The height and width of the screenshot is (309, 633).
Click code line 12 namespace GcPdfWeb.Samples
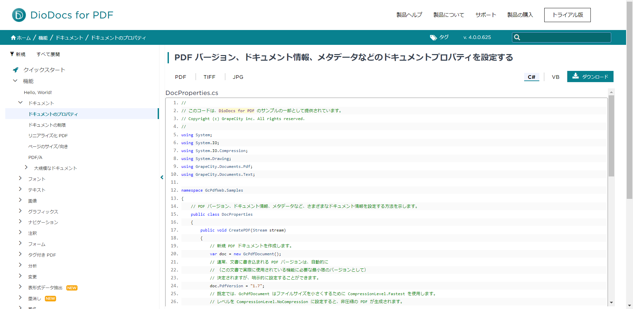coord(212,190)
